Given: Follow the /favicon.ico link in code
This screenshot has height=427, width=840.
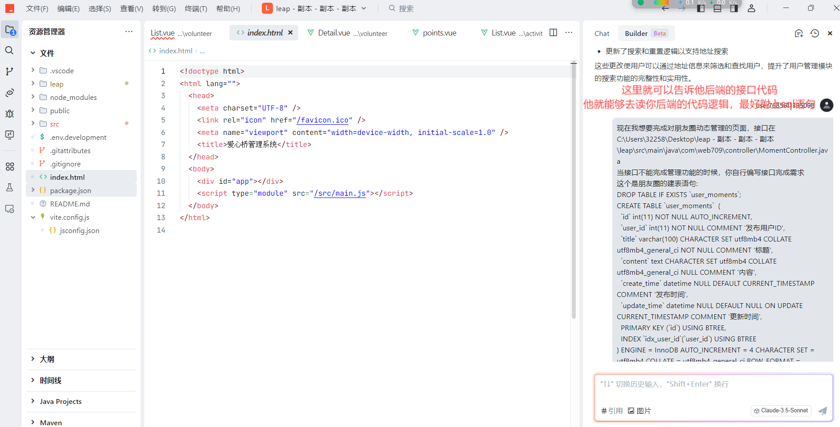Looking at the screenshot, I should point(323,120).
